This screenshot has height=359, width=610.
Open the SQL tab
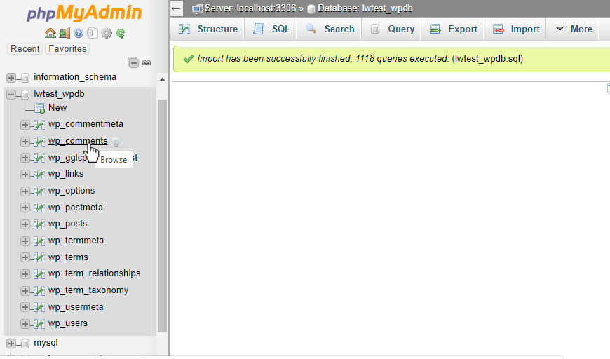[x=271, y=29]
